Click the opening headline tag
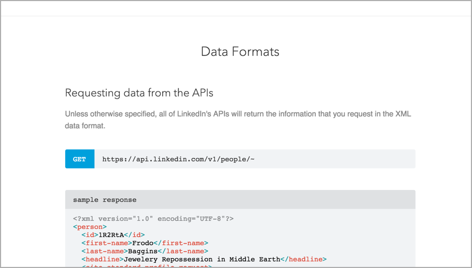Image resolution: width=472 pixels, height=268 pixels. [103, 259]
